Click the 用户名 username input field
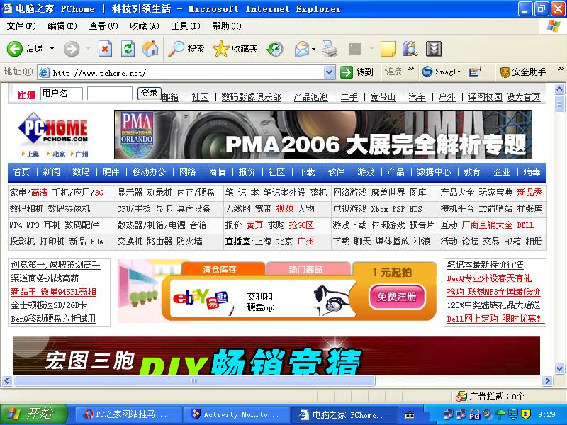 click(x=62, y=93)
